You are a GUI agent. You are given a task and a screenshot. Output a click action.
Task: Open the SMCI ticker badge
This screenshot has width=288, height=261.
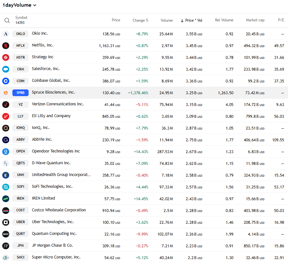[x=21, y=257]
